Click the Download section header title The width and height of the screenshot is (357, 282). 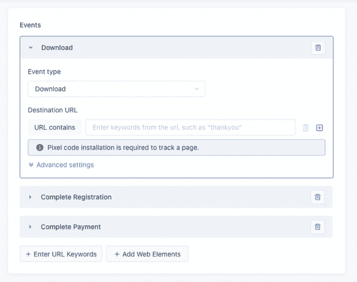pos(57,48)
